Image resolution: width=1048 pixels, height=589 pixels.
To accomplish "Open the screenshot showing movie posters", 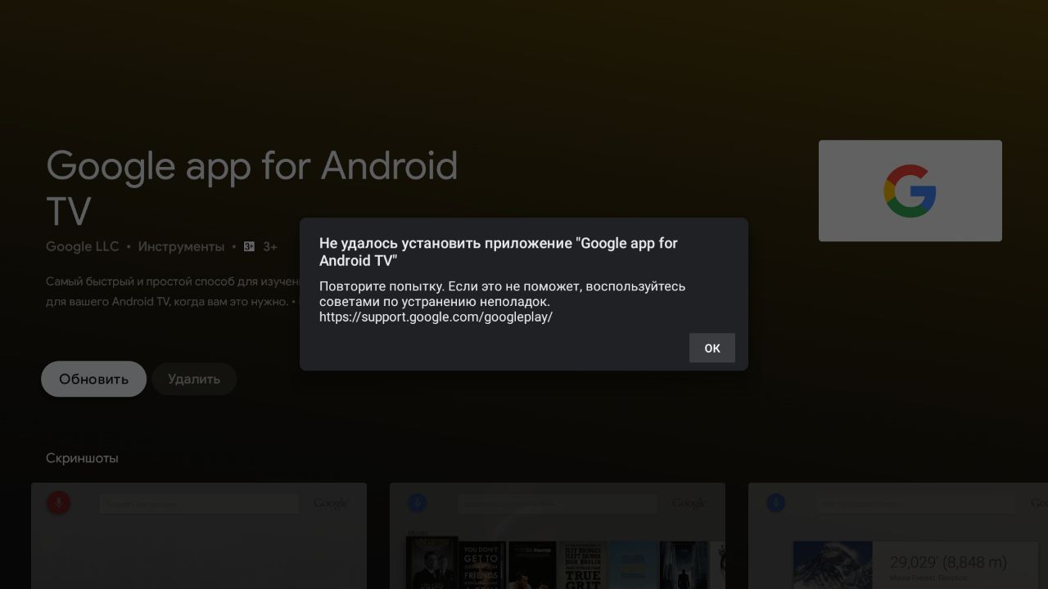I will 558,536.
